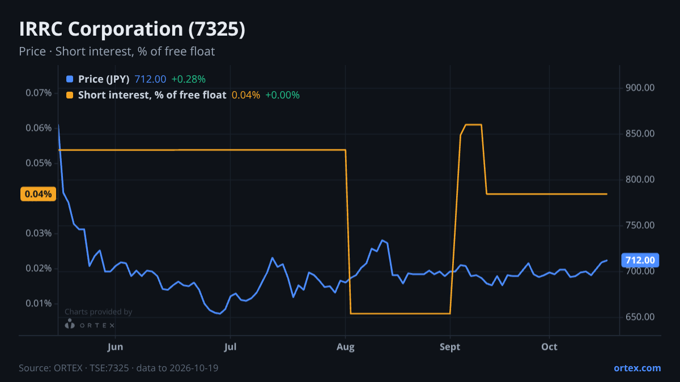680x382 pixels.
Task: Click the 0.07% left axis label
Action: (x=39, y=92)
